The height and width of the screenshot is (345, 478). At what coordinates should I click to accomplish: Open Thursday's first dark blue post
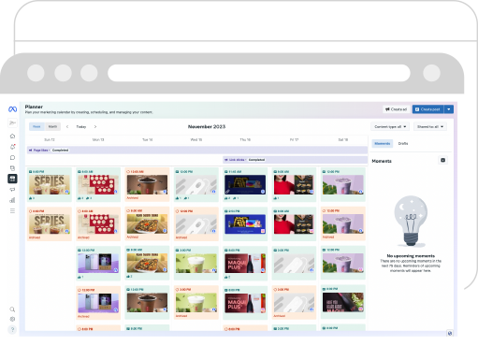coord(245,184)
